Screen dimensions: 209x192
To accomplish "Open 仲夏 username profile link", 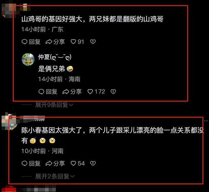I will [55, 57].
